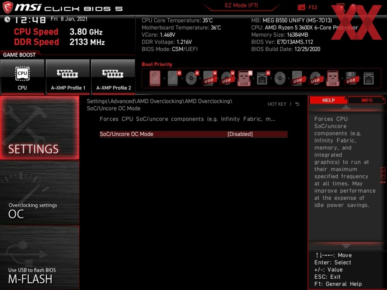The width and height of the screenshot is (387, 290).
Task: Click the date Fri 8 Jan, 2021
Action: point(69,19)
